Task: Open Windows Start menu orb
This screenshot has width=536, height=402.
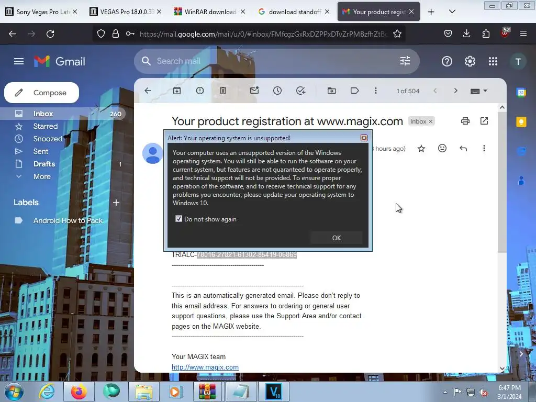Action: click(14, 392)
